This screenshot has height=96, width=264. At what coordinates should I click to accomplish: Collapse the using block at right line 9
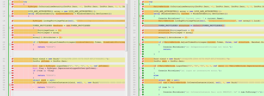pyautogui.click(x=141, y=16)
